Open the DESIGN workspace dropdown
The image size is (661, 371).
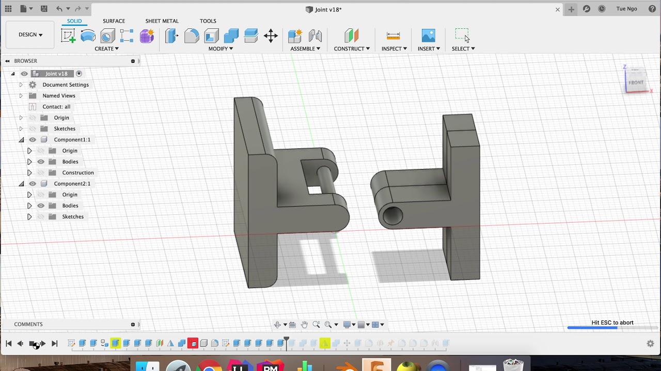point(30,35)
